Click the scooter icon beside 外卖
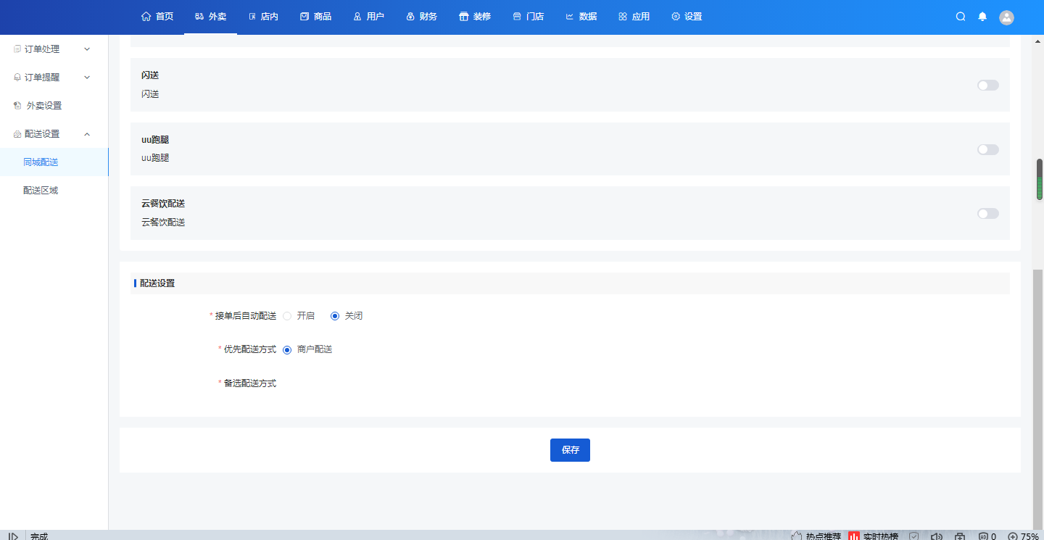 (199, 17)
